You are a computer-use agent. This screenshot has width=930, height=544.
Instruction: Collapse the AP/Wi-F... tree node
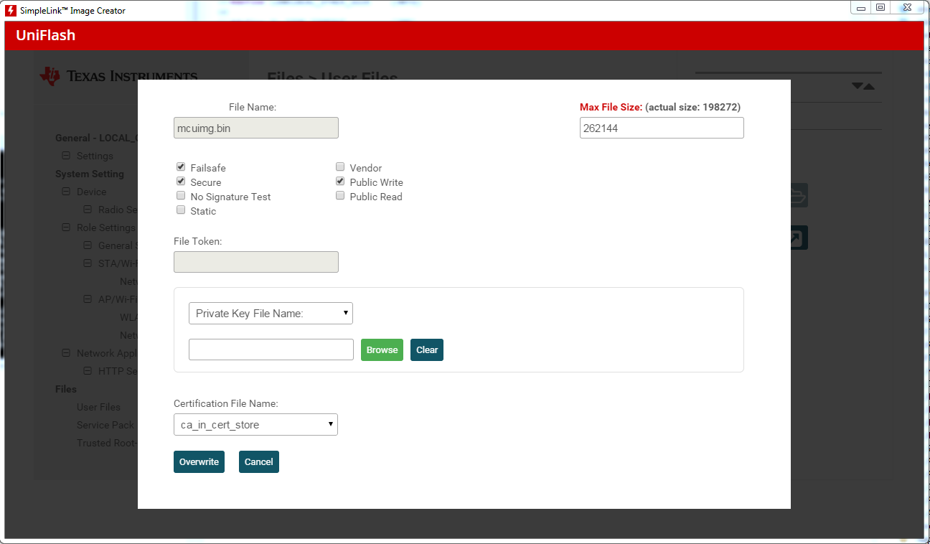pos(88,299)
